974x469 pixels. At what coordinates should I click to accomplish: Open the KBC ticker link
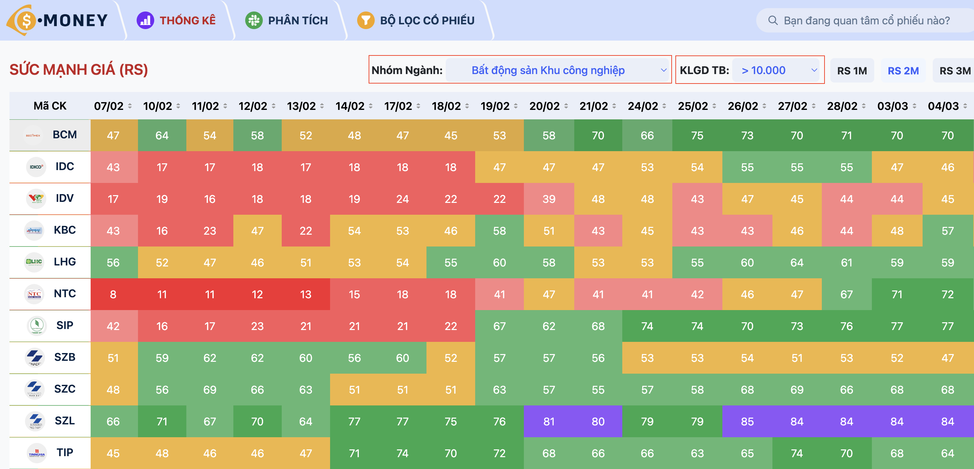tap(65, 230)
